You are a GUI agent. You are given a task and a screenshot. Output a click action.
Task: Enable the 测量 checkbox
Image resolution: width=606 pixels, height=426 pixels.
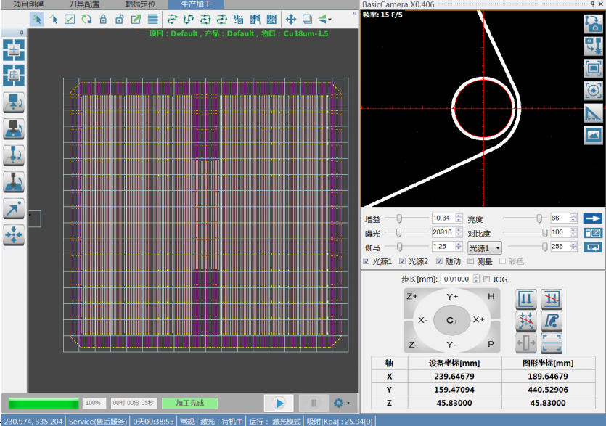471,261
